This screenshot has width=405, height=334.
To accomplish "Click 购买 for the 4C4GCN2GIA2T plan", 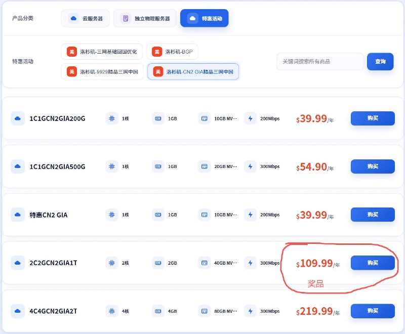I will point(373,311).
